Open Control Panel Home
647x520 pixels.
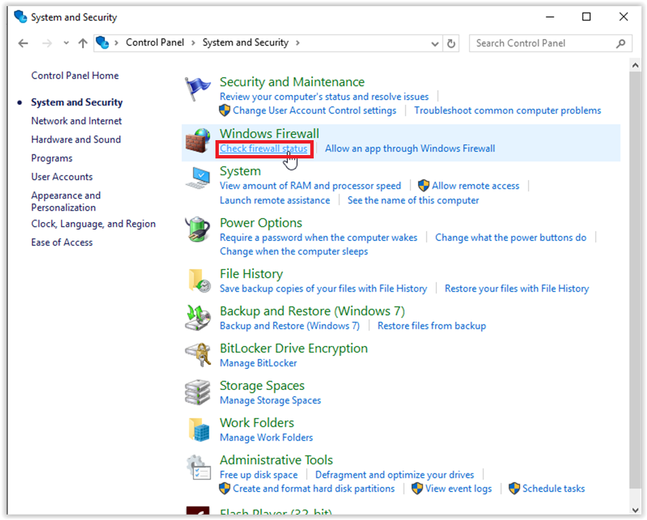(75, 75)
